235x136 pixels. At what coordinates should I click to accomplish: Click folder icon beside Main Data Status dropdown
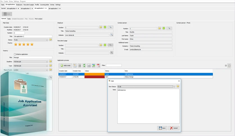click(x=51, y=40)
